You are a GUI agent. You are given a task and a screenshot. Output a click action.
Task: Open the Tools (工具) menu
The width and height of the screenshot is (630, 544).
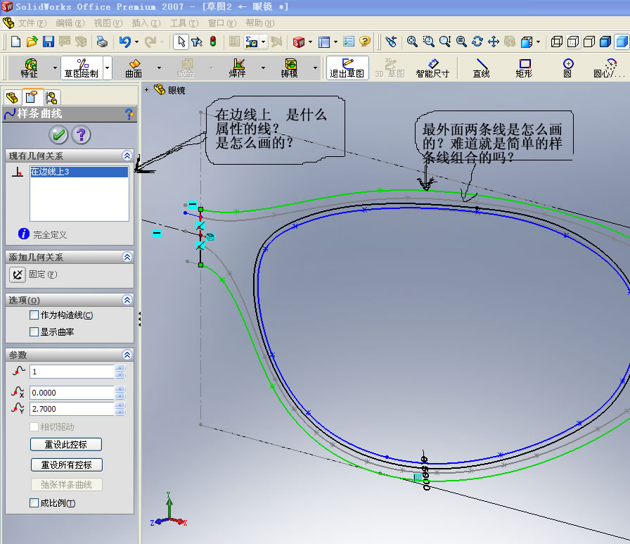click(184, 23)
